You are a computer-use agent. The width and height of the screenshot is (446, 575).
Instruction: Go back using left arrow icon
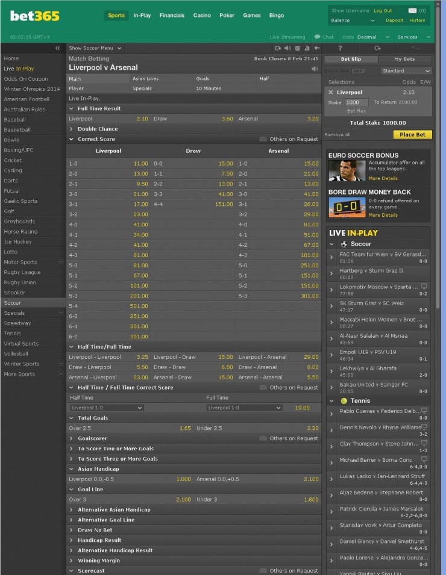317,48
